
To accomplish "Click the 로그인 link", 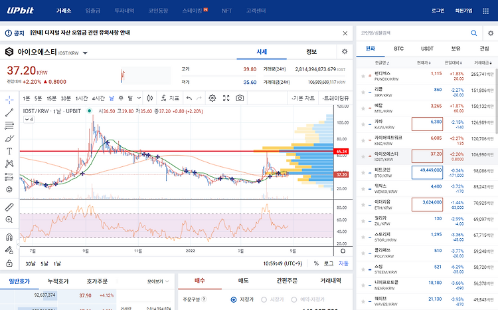I will pos(438,11).
